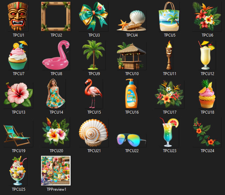Image resolution: width=225 pixels, height=195 pixels.
Task: Click the pina colada drink TPCU12
Action: [207, 55]
